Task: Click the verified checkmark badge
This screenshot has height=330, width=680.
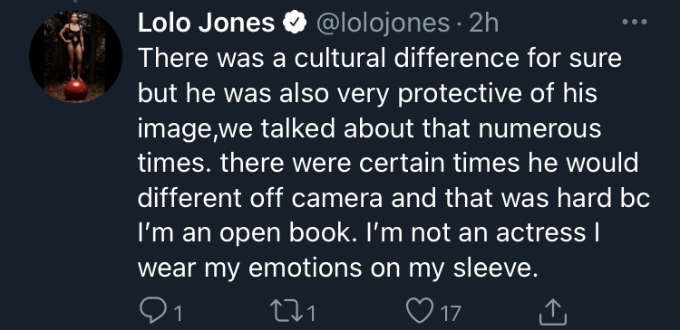Action: [x=295, y=24]
